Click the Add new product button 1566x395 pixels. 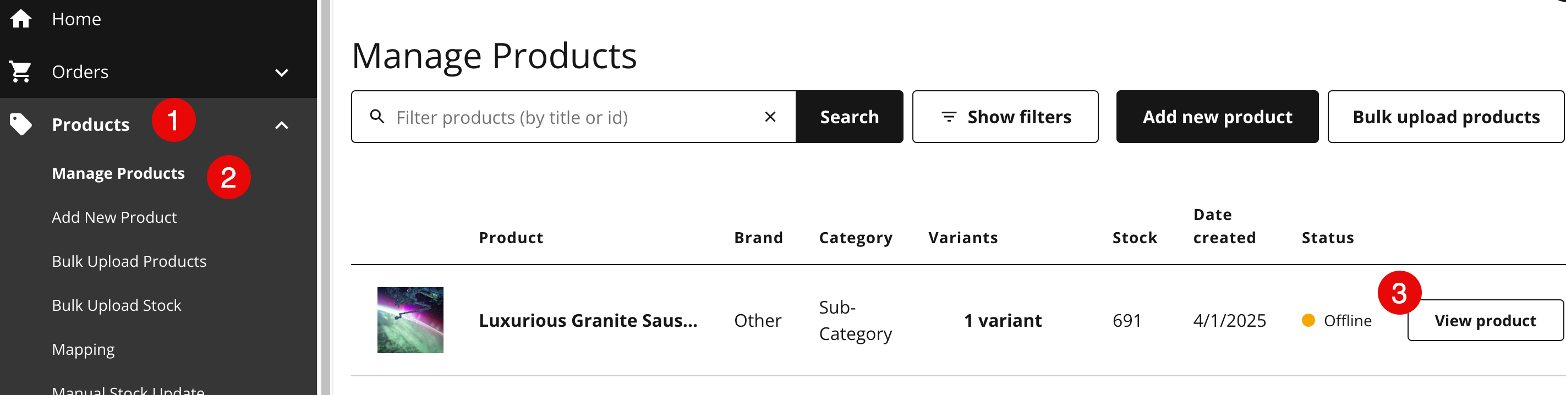1217,117
